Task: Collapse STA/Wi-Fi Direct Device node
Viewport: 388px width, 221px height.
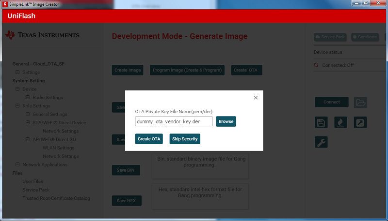Action: pos(28,122)
